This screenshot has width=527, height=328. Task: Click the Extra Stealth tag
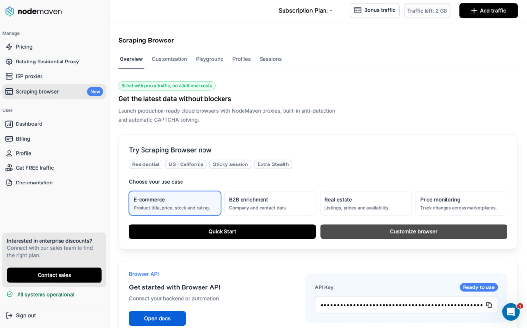point(273,164)
